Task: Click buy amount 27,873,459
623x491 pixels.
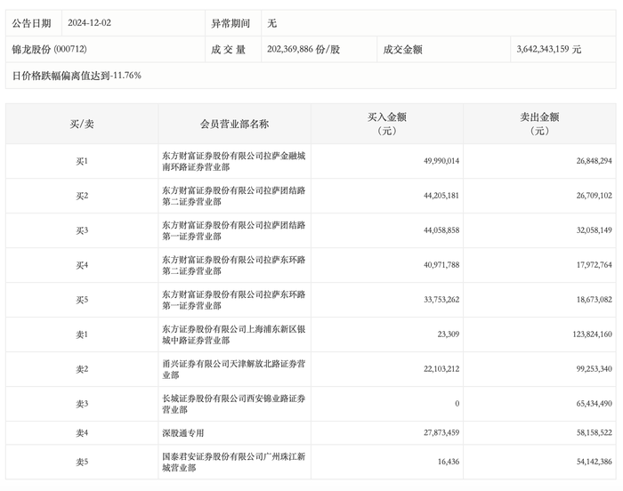Action: [x=441, y=432]
